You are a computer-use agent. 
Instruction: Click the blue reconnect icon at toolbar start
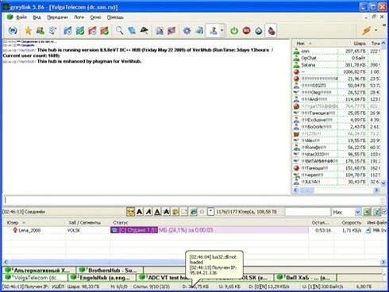[13, 31]
